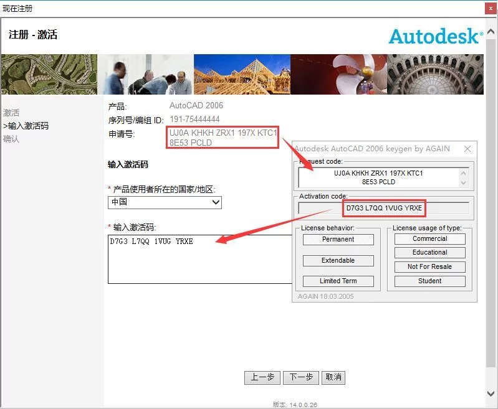Choose Not For Resale license type
The height and width of the screenshot is (409, 498).
[x=429, y=267]
